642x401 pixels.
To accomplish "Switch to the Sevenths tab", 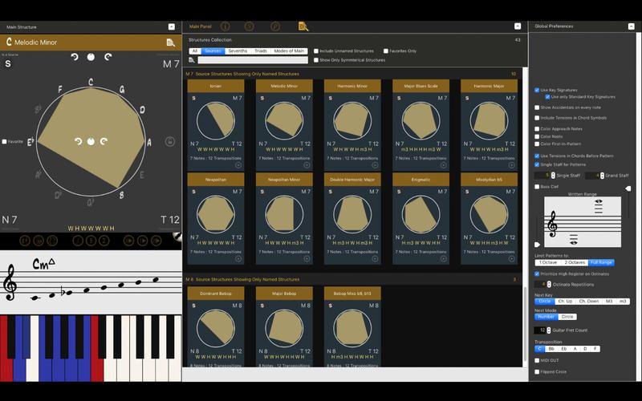I will pos(238,51).
